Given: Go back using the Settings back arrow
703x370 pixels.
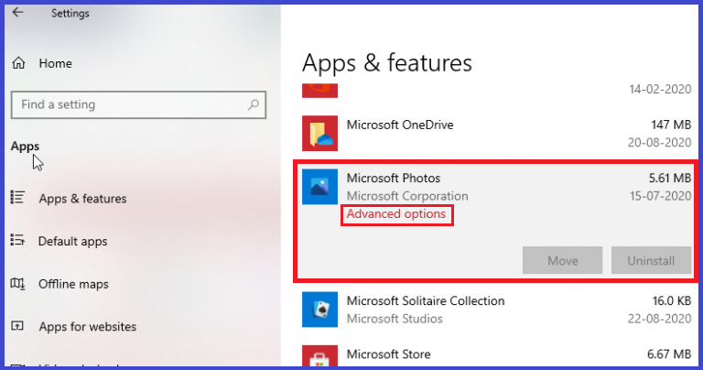Looking at the screenshot, I should point(17,12).
